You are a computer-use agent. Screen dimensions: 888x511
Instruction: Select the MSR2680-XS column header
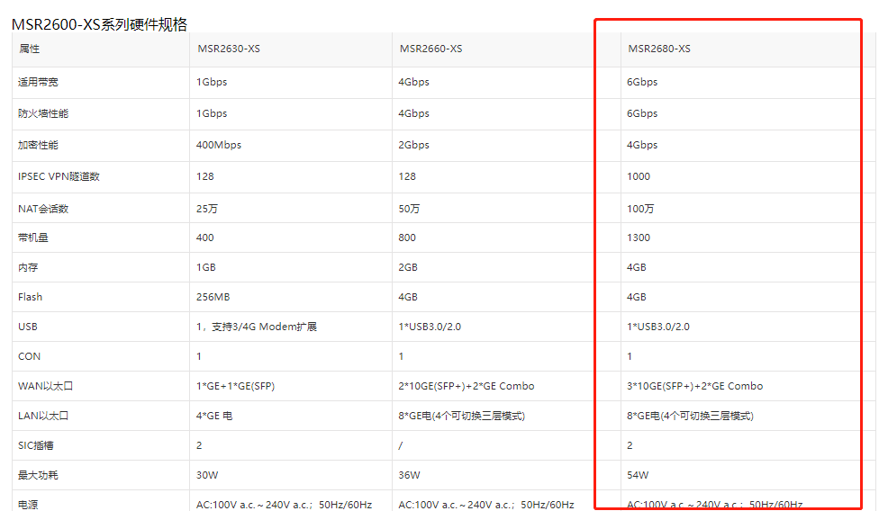click(659, 49)
